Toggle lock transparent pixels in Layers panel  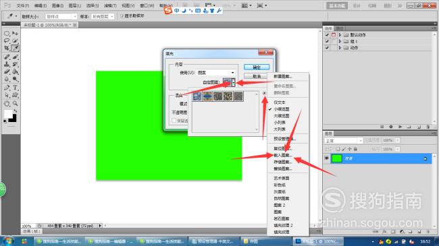coord(338,149)
